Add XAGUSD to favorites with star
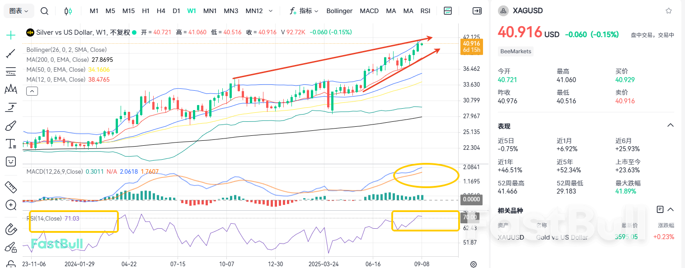685x268 pixels. pos(669,11)
